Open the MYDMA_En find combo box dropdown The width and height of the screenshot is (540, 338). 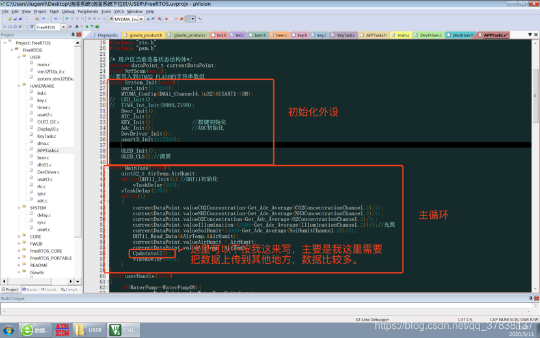[x=141, y=19]
